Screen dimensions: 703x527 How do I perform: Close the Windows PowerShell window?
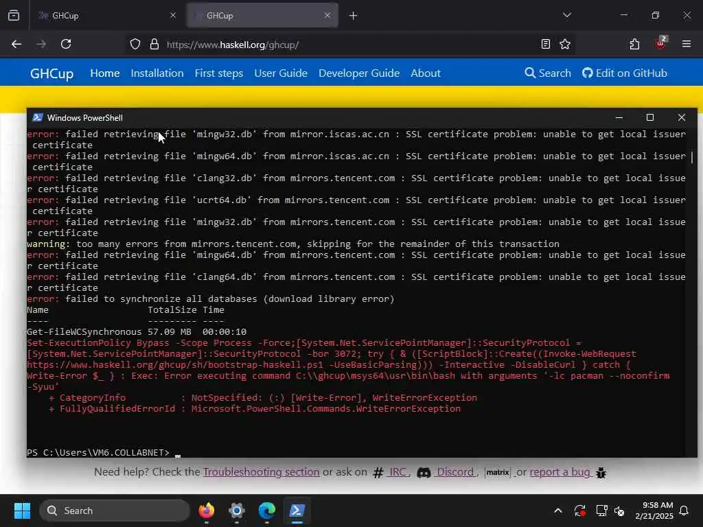(x=682, y=117)
